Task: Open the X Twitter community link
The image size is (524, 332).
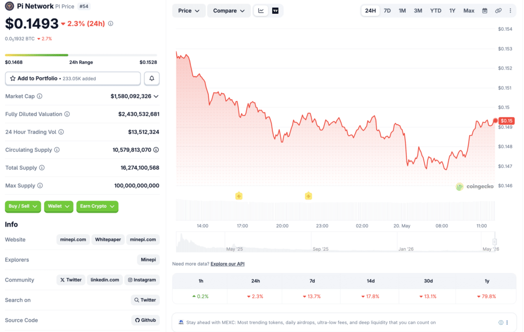Action: click(71, 280)
